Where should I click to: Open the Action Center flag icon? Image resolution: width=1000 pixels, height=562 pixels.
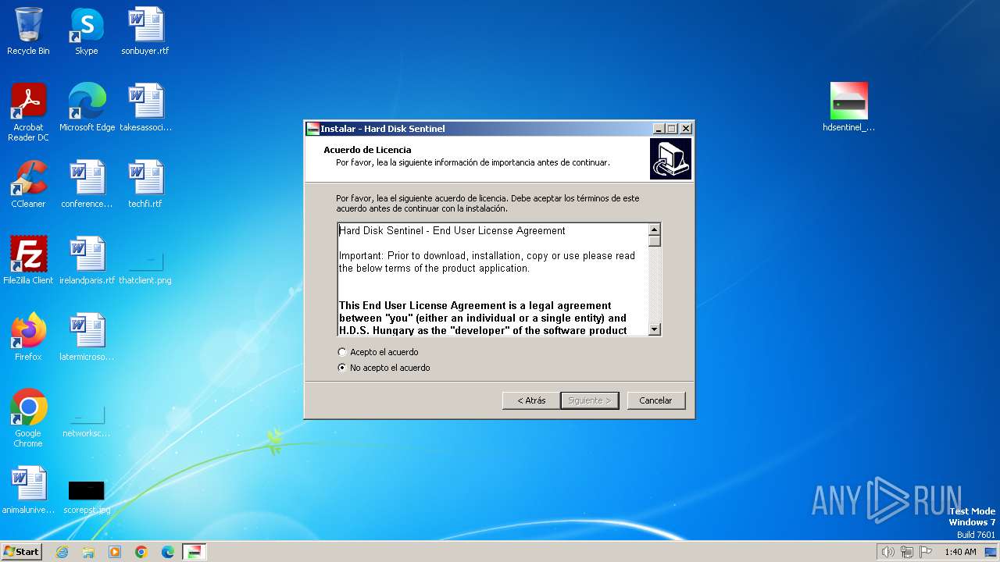pos(927,552)
